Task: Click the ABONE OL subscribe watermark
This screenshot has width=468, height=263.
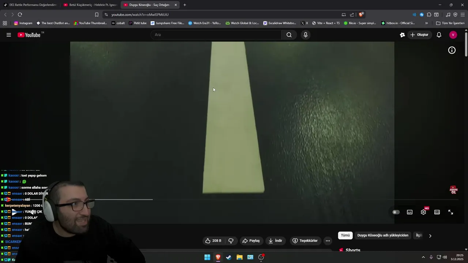Action: click(x=453, y=190)
